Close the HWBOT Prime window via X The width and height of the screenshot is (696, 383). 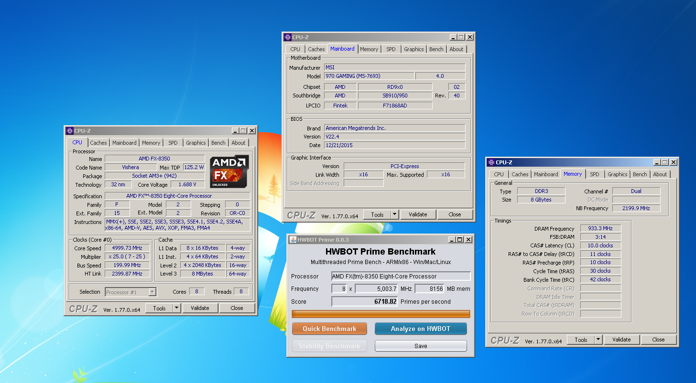click(468, 240)
